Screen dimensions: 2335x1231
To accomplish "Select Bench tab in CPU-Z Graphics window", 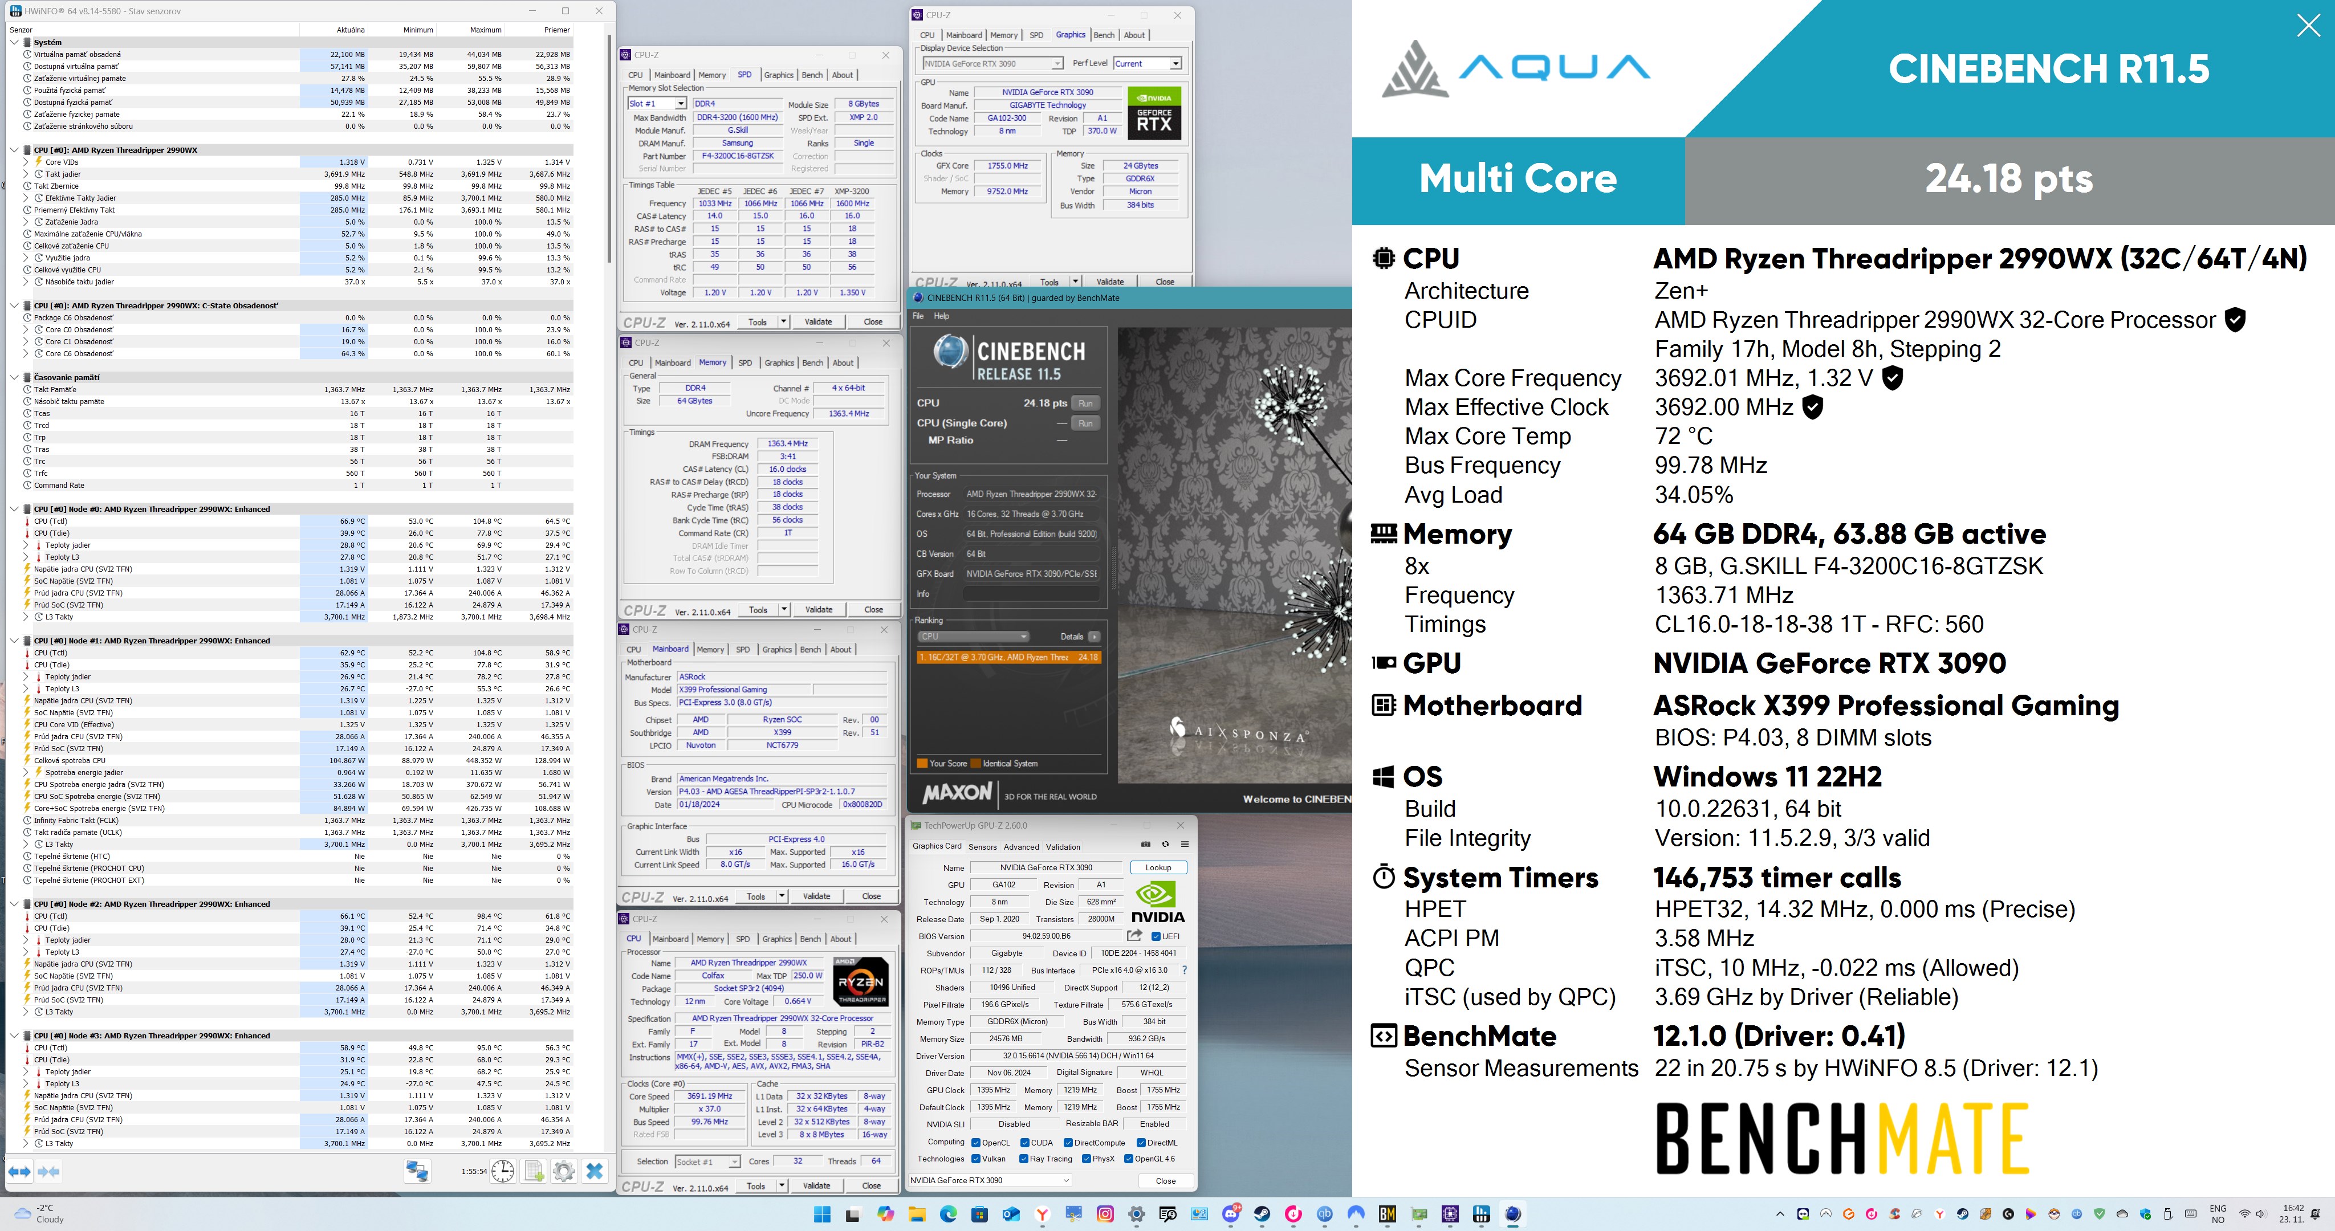I will [1104, 35].
